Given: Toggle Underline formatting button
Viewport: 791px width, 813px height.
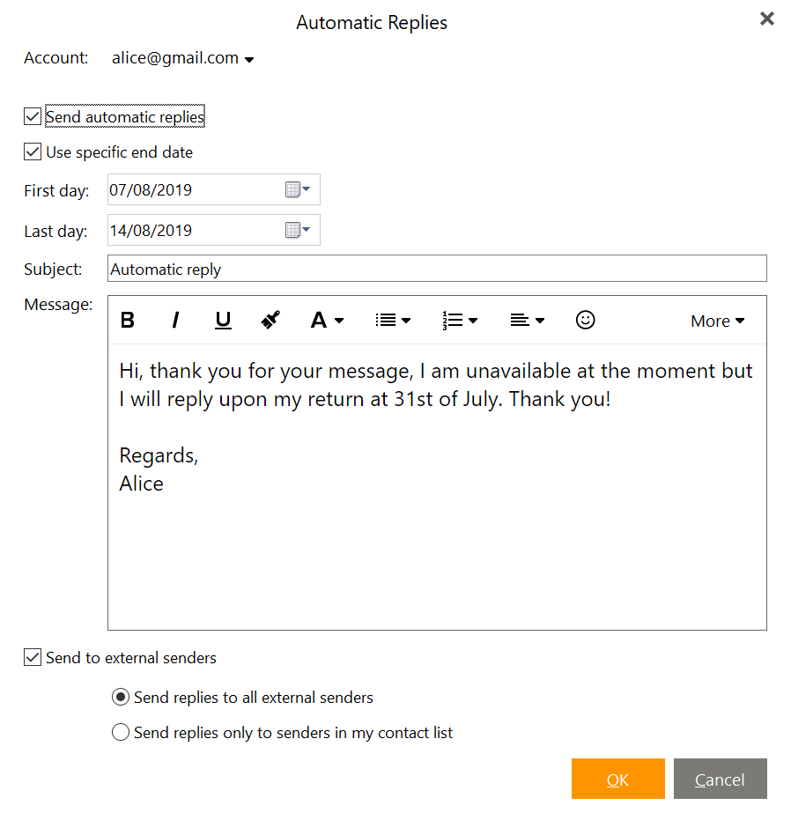Looking at the screenshot, I should pyautogui.click(x=223, y=321).
